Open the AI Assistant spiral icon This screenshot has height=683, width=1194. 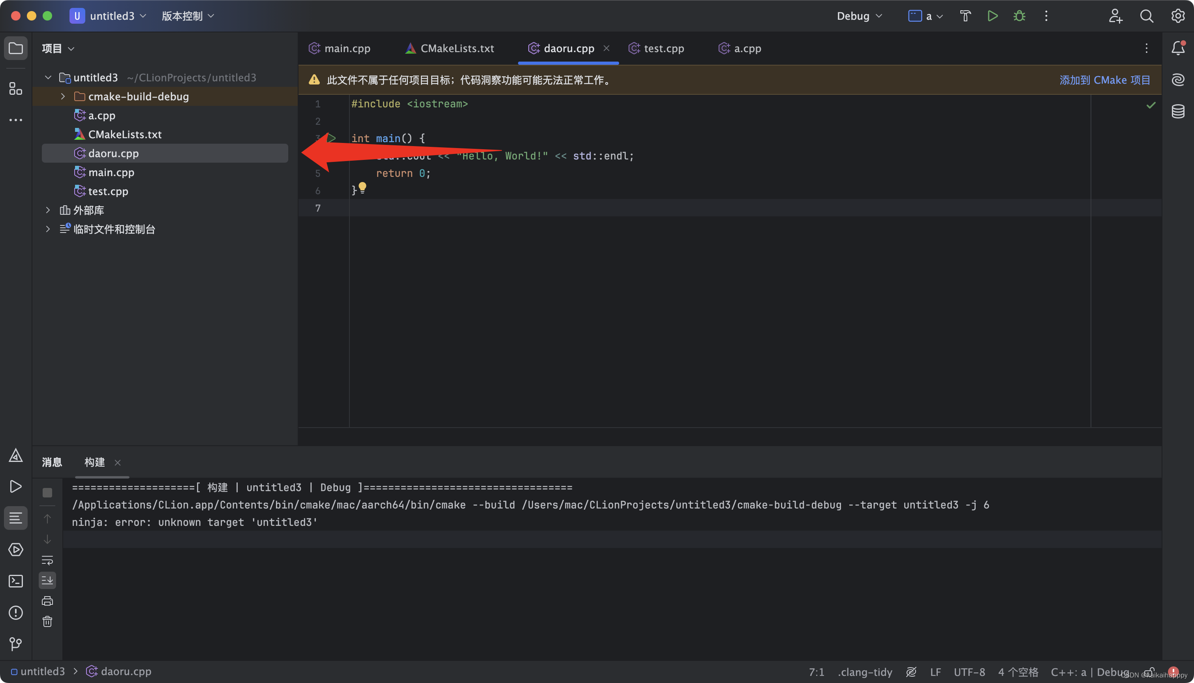click(1178, 80)
